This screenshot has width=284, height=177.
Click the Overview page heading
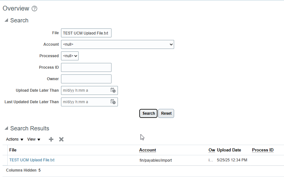point(16,8)
